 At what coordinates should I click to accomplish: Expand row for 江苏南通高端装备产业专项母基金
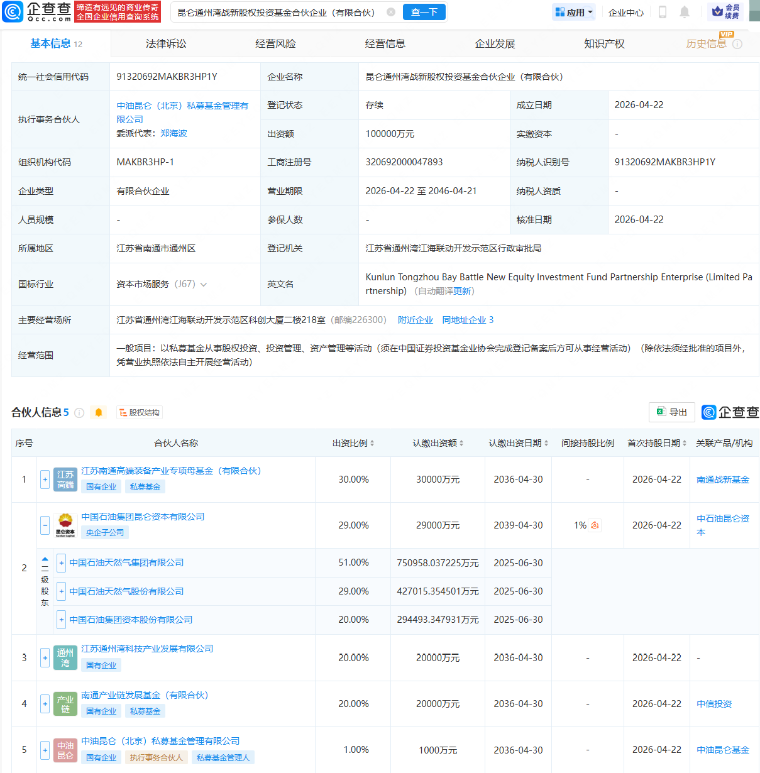(45, 480)
